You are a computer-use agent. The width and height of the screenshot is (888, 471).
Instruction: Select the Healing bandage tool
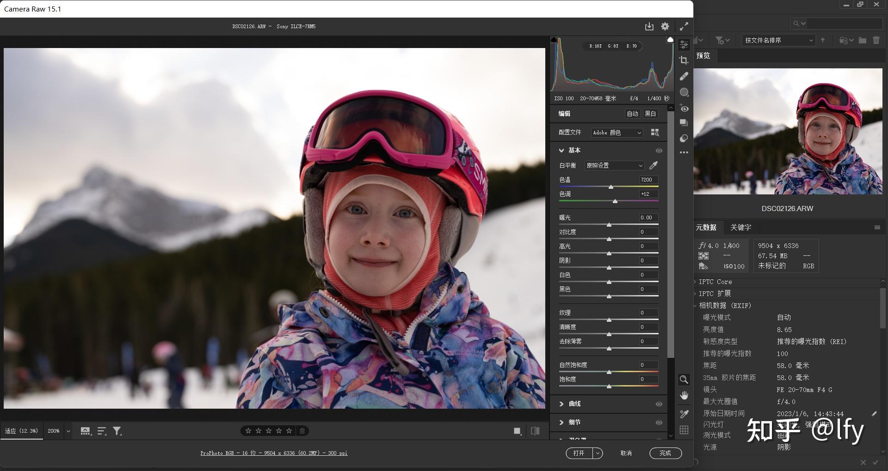[684, 76]
